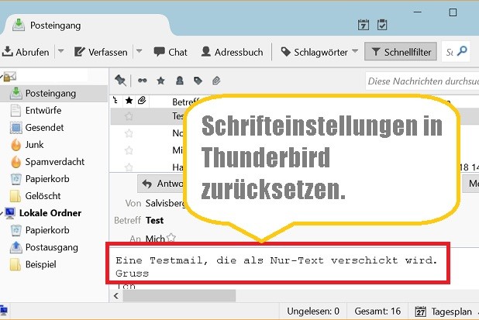479x320 pixels.
Task: Click the Test subject in message header
Action: pyautogui.click(x=154, y=220)
